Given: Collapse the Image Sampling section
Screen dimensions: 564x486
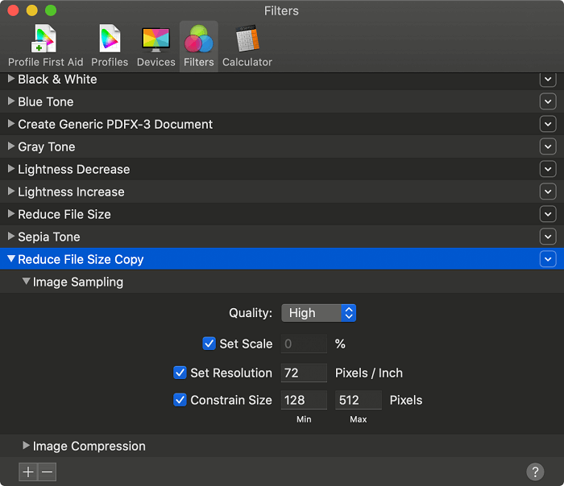Looking at the screenshot, I should click(27, 282).
